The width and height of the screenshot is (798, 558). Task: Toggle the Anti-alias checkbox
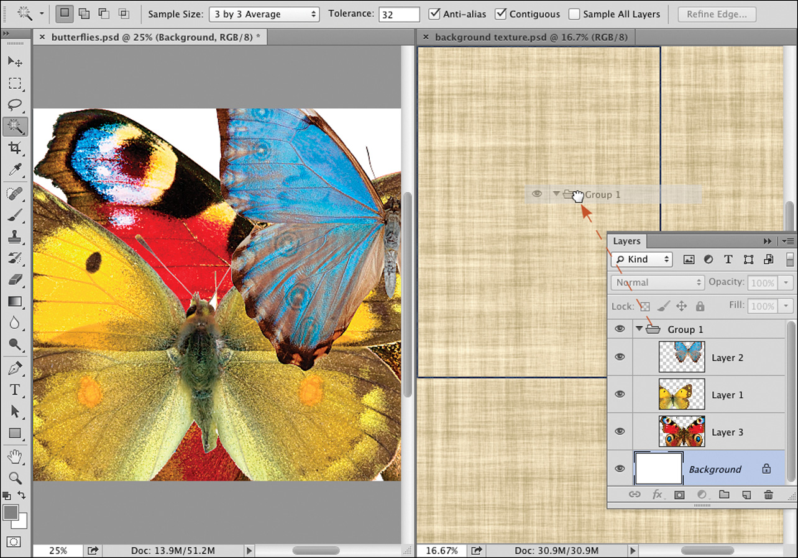pyautogui.click(x=435, y=13)
